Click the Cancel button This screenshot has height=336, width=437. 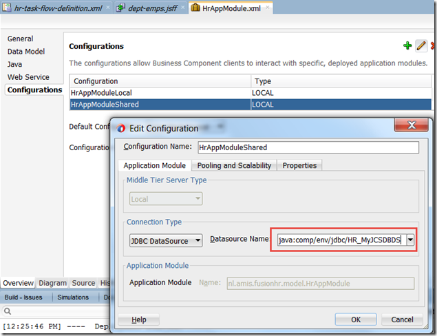click(402, 319)
